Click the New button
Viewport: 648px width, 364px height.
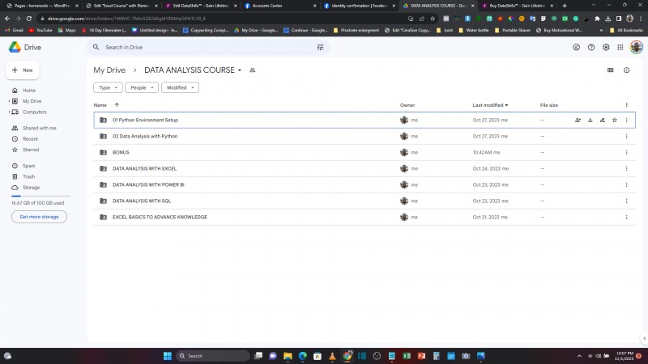tap(23, 70)
